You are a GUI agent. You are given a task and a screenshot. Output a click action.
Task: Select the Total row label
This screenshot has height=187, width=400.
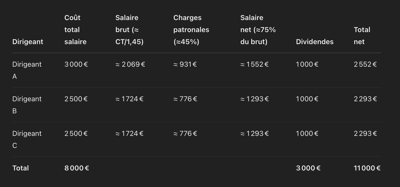[x=21, y=168]
